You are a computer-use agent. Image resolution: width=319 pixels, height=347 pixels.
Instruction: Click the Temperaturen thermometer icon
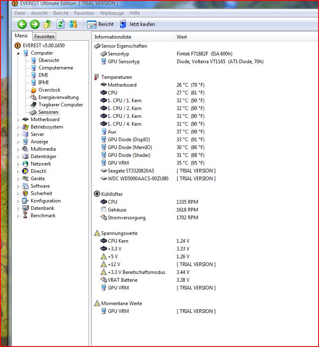(96, 77)
